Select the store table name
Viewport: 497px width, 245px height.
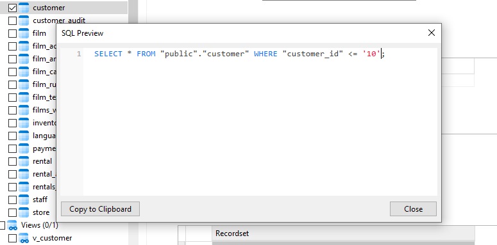(41, 212)
